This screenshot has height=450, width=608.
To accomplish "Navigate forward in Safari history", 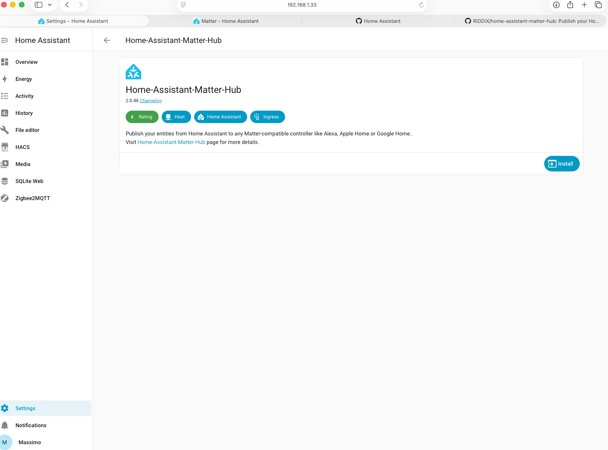I will [x=81, y=5].
